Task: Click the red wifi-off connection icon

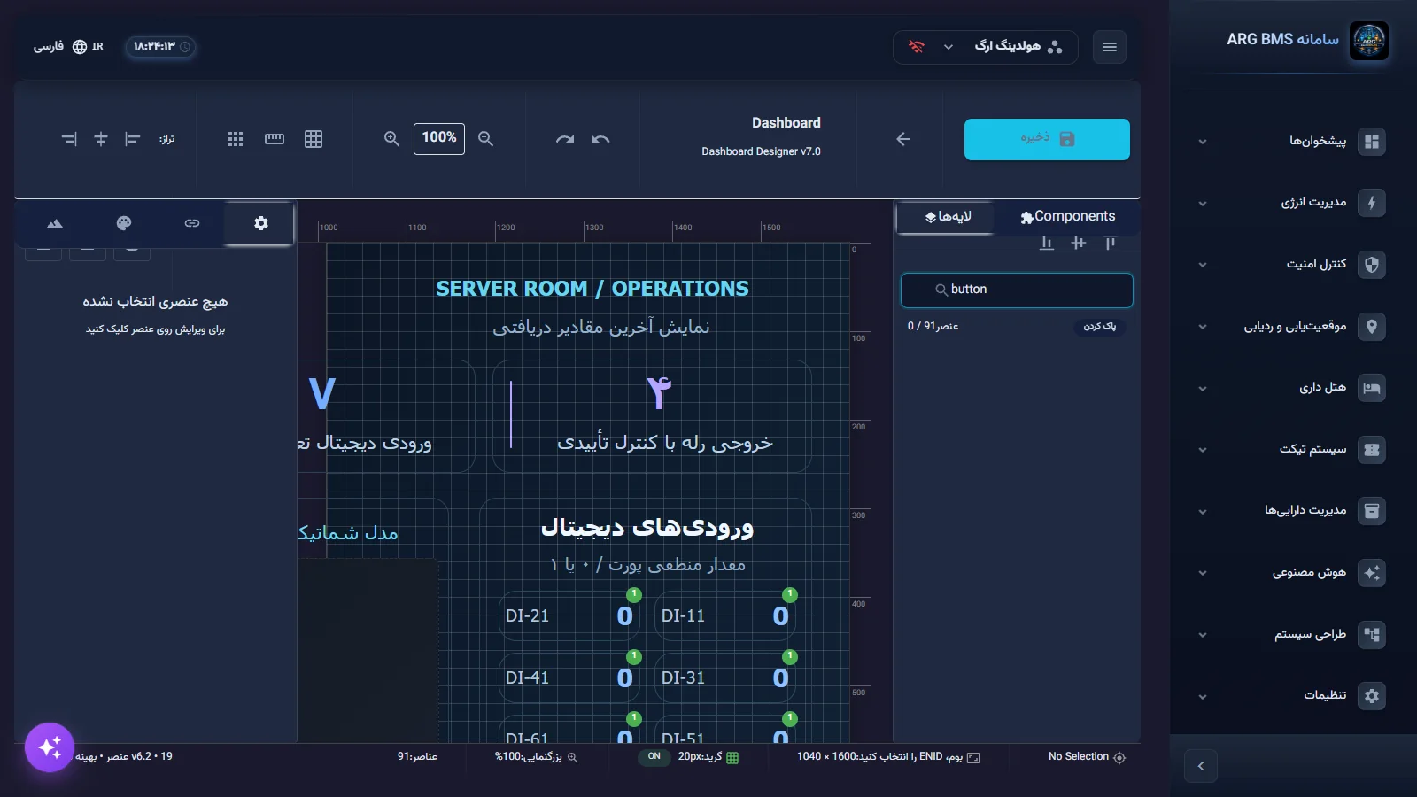Action: point(917,47)
